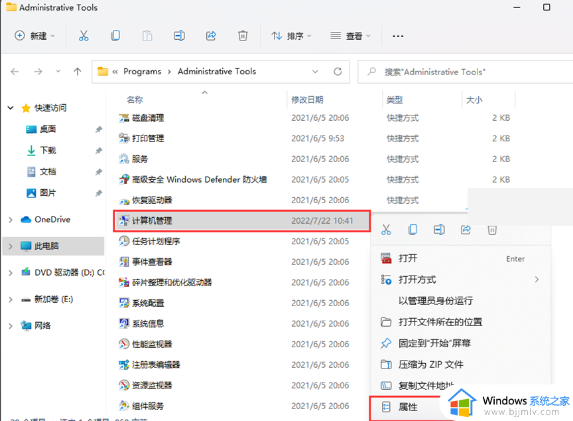Expand the OneDrive tree node
573x421 pixels.
[x=11, y=220]
